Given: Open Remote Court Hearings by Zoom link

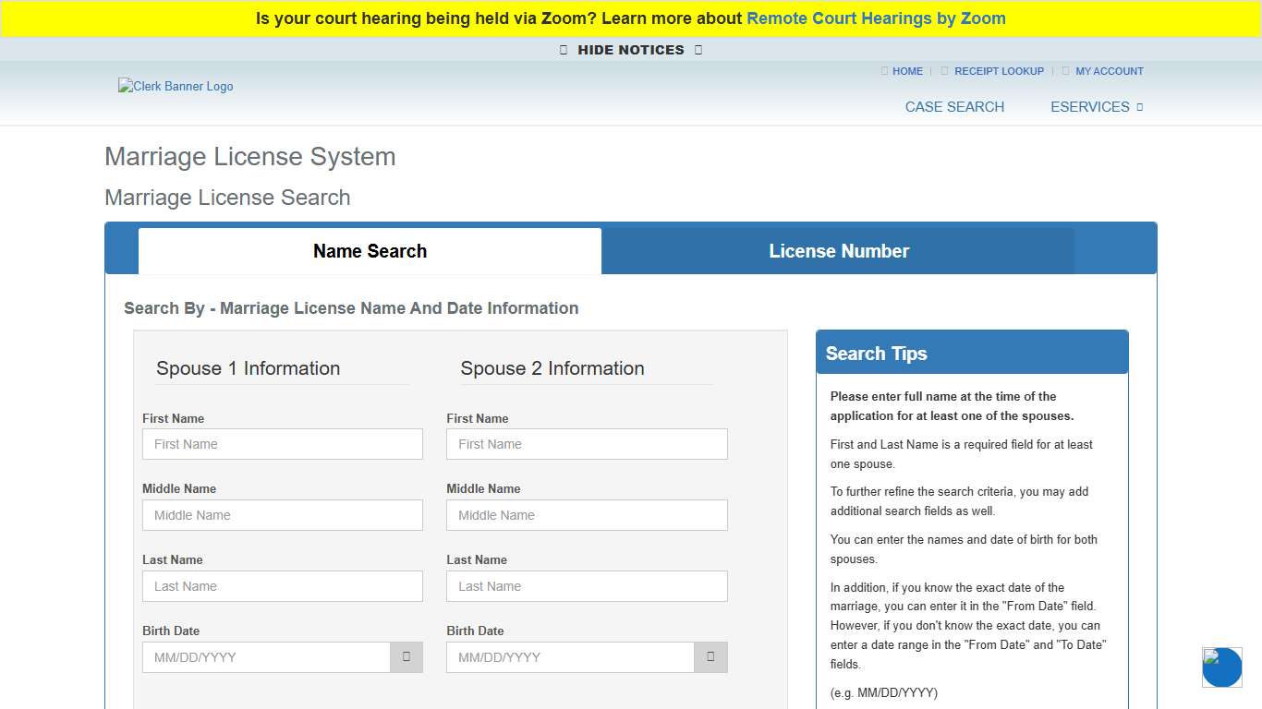Looking at the screenshot, I should (876, 18).
